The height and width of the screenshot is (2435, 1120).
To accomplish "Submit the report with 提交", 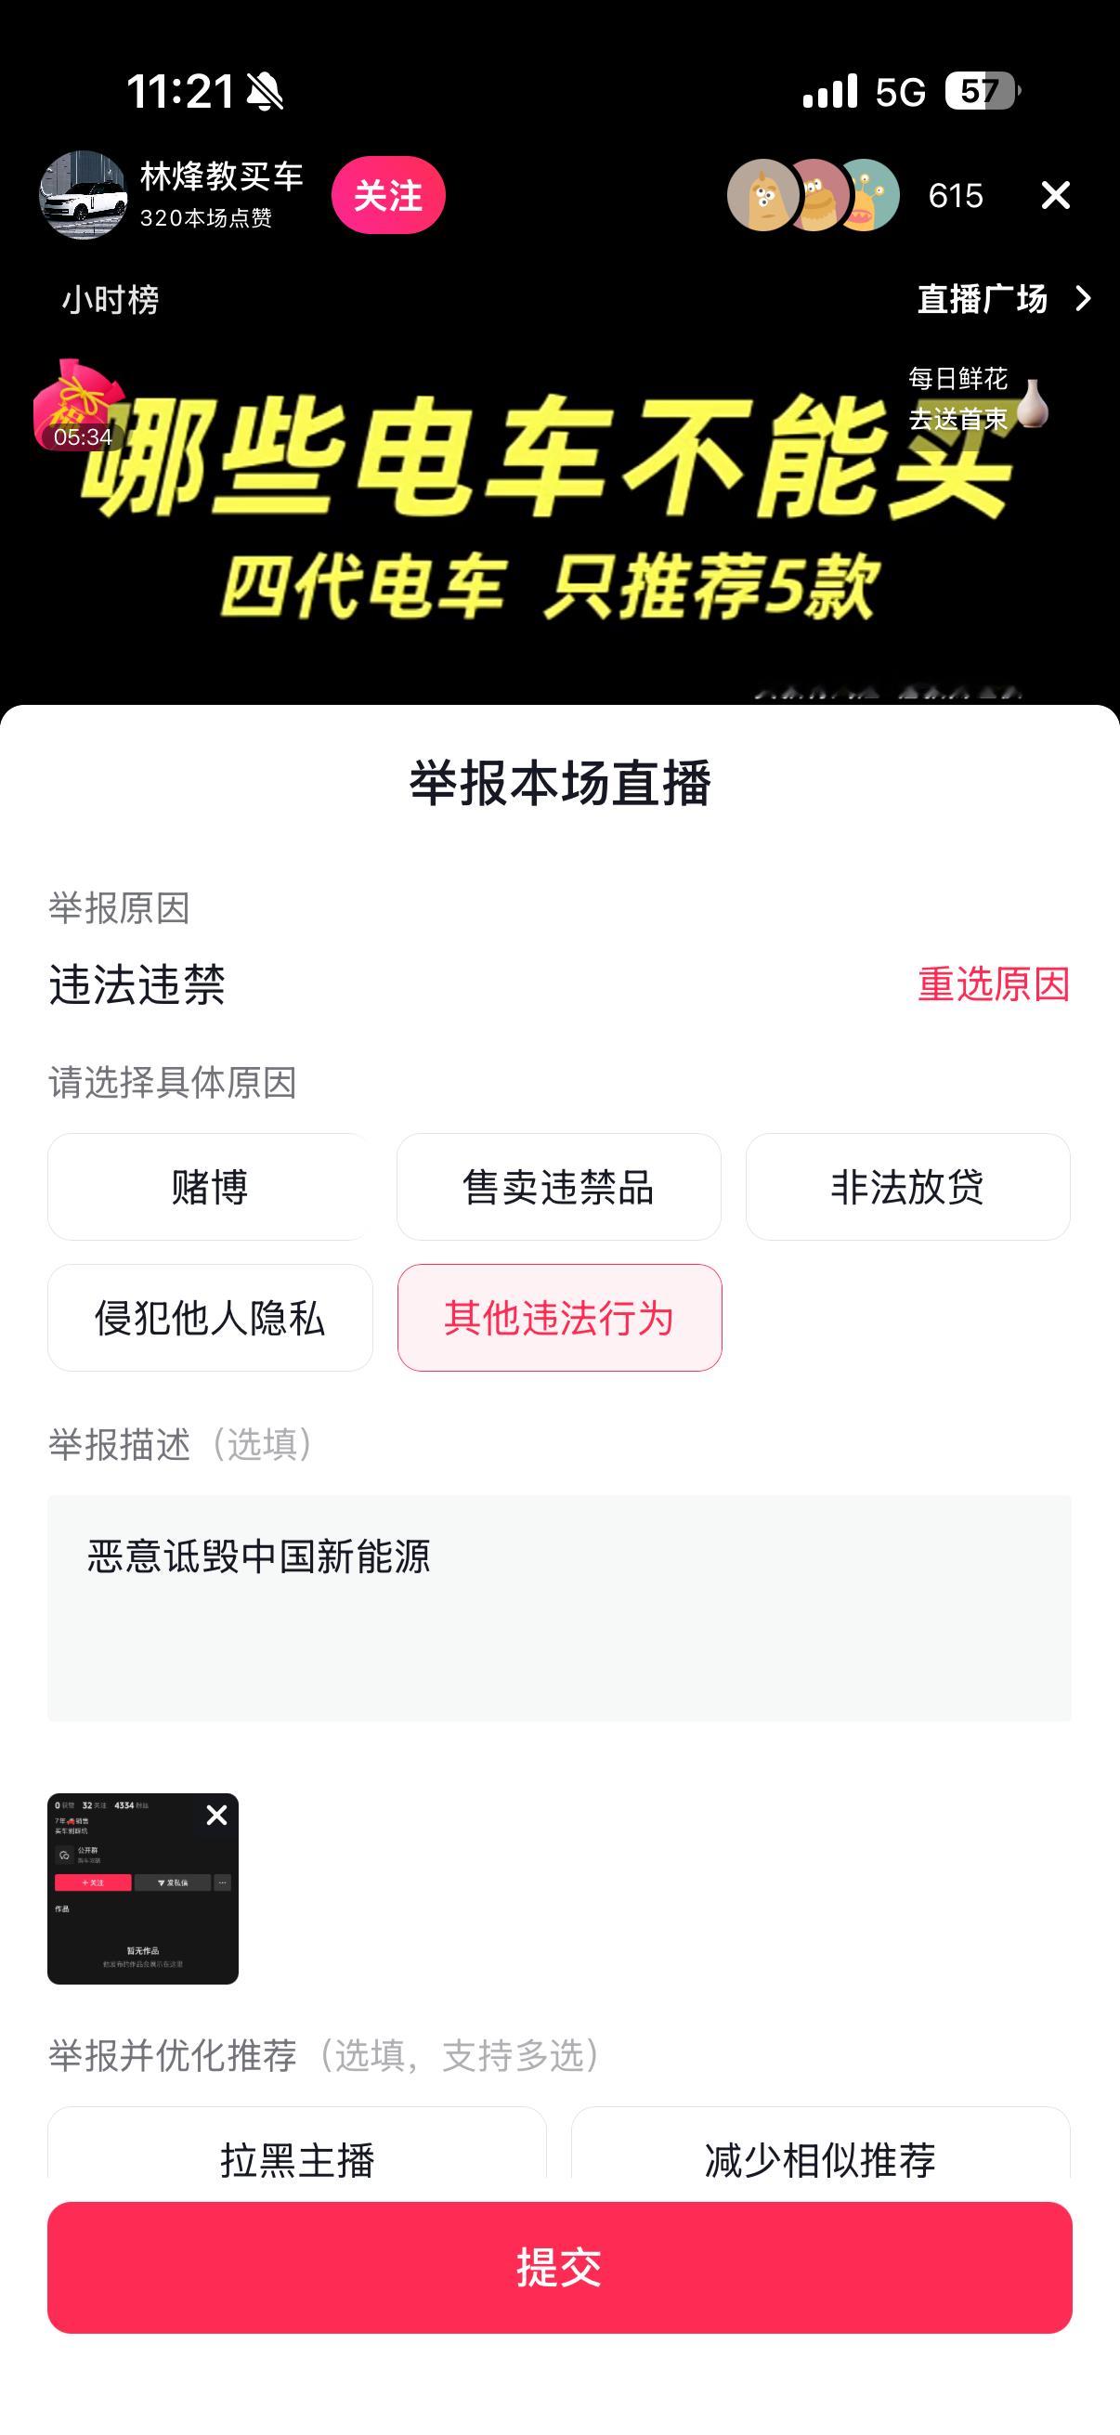I will pyautogui.click(x=559, y=2267).
